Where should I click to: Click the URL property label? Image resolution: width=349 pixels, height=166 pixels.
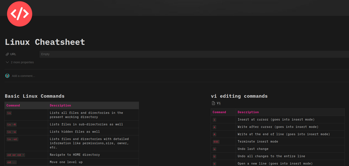[13, 54]
